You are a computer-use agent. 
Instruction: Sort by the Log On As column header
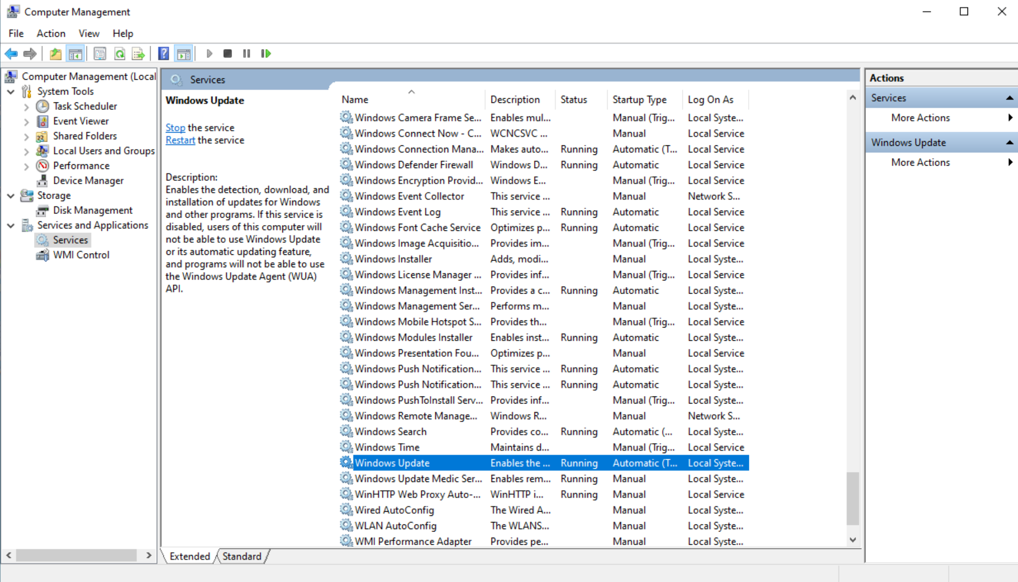pyautogui.click(x=715, y=100)
